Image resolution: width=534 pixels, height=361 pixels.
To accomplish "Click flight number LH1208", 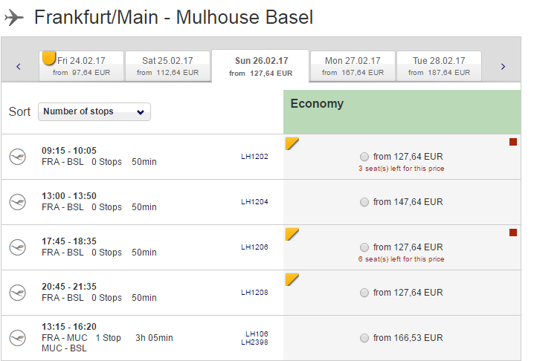I will (254, 293).
